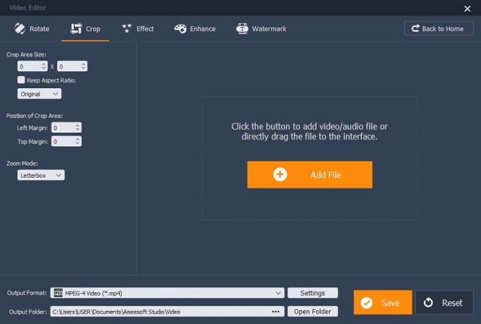Click the Reset circular arrow icon

coord(428,303)
